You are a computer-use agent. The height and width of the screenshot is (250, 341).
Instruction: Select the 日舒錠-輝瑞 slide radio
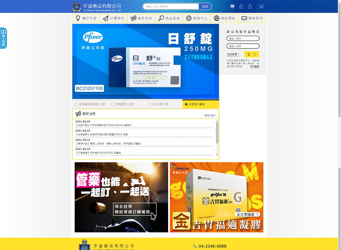tap(186, 105)
